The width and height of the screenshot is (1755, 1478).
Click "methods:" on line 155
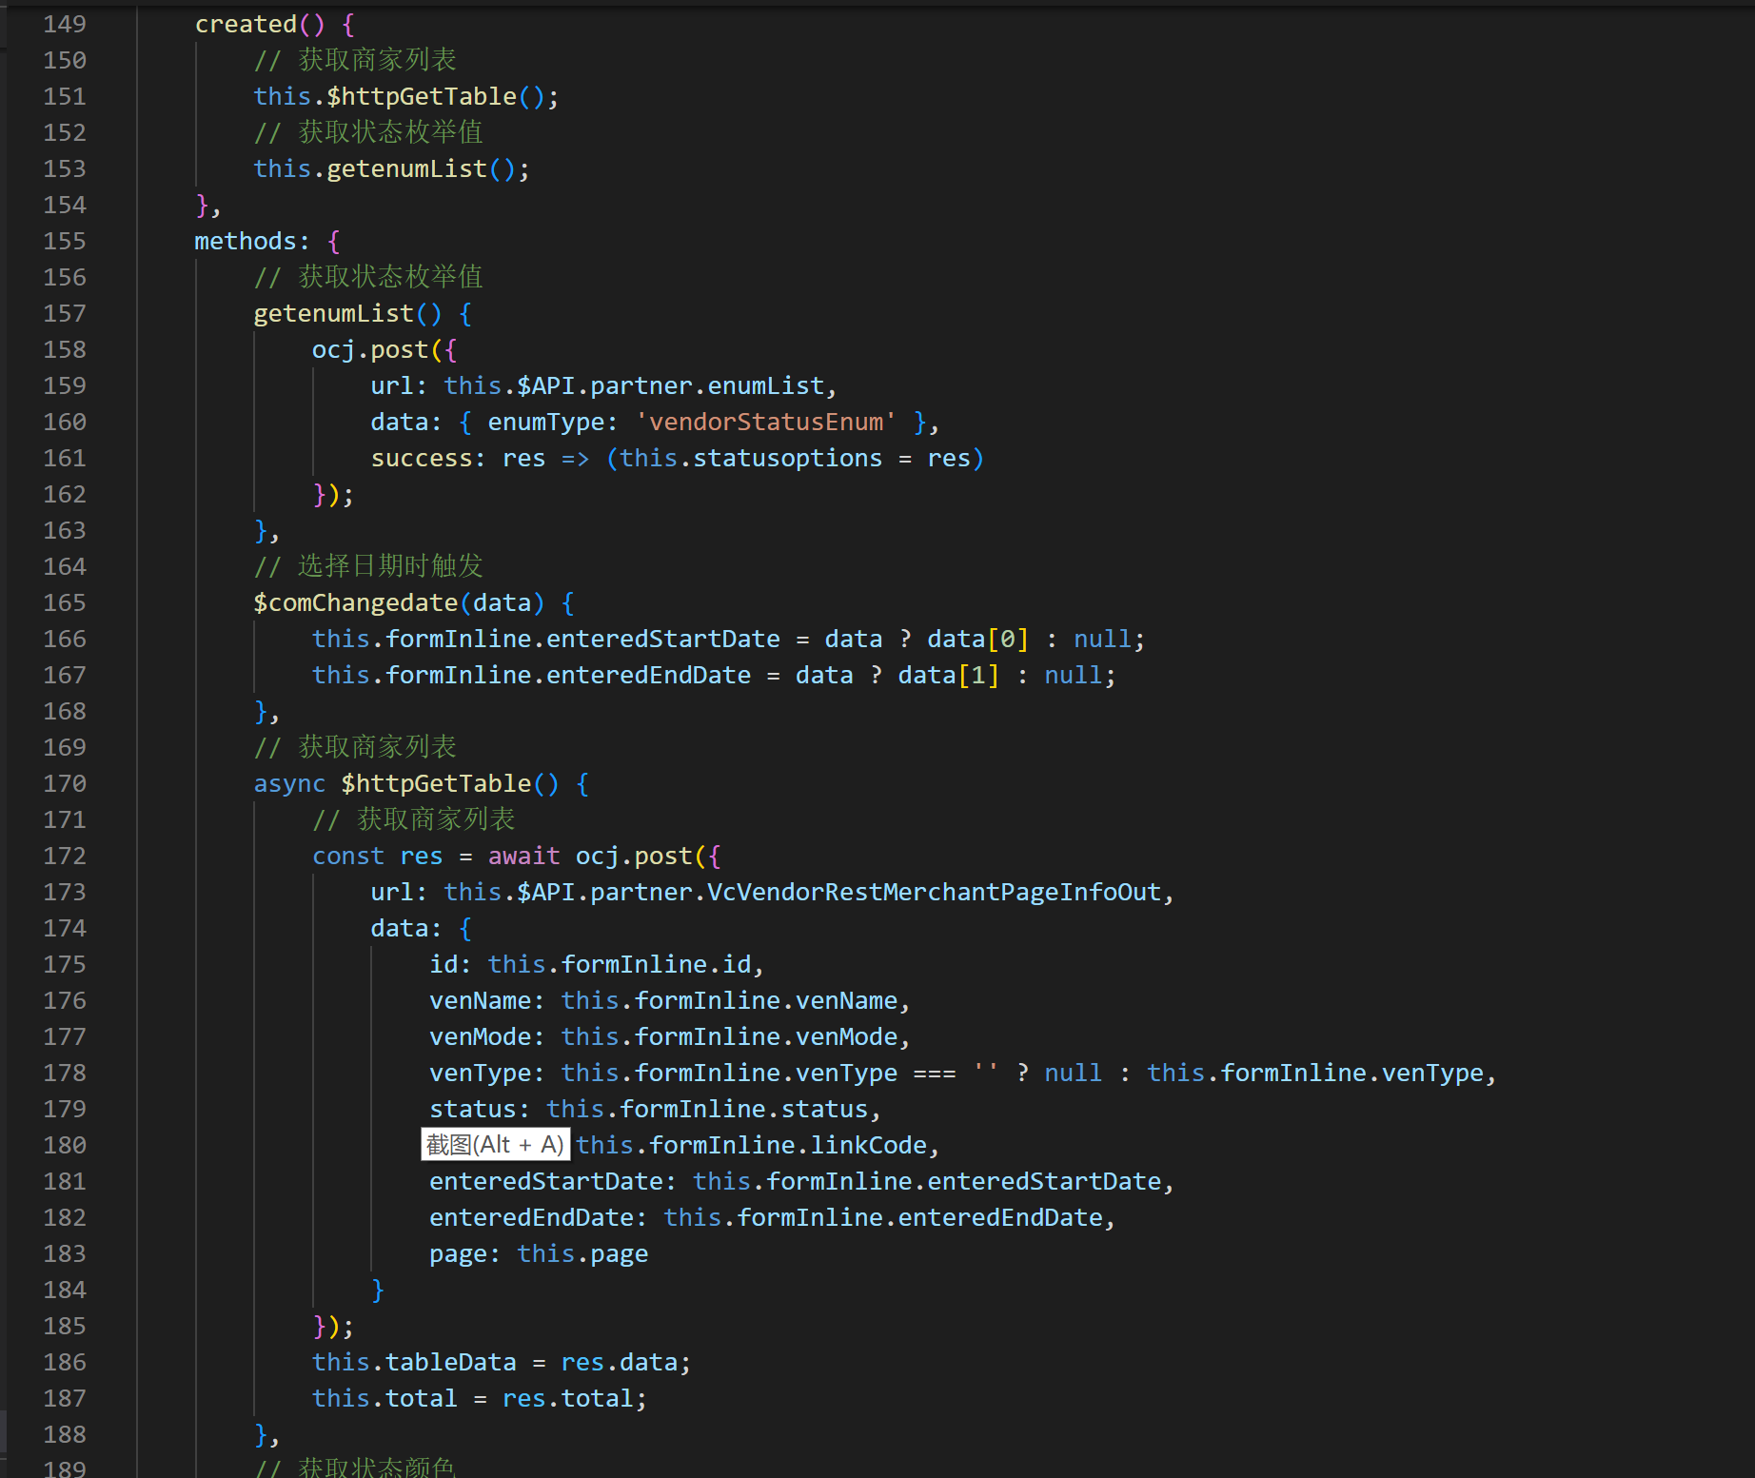click(x=252, y=241)
